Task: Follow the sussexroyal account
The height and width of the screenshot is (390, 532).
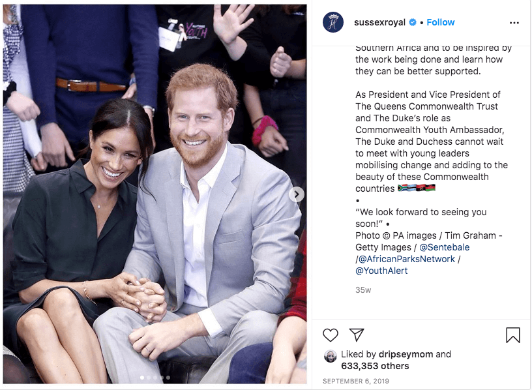Action: point(440,22)
